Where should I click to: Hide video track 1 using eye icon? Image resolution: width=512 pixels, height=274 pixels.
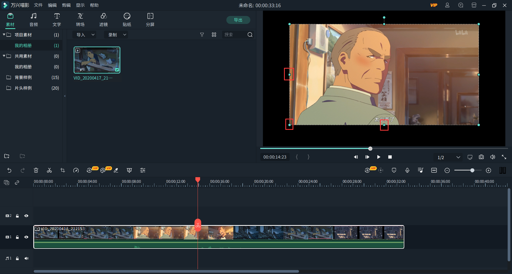pos(26,237)
